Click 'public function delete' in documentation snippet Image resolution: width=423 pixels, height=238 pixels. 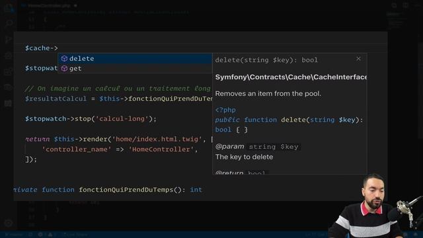click(261, 120)
